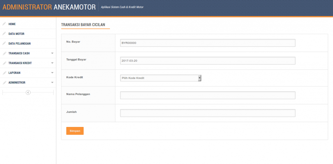
Task: Click the Kode Kredit label
Action: 75,77
